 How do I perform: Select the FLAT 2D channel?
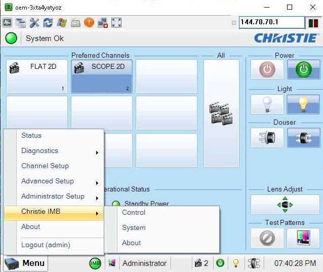(x=37, y=76)
